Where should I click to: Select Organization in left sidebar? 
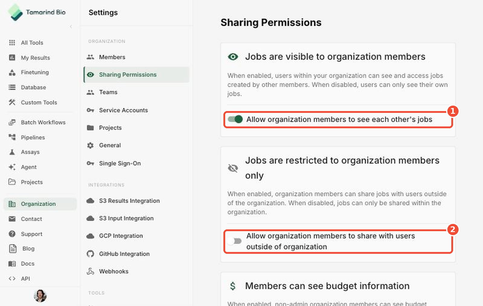pos(40,204)
